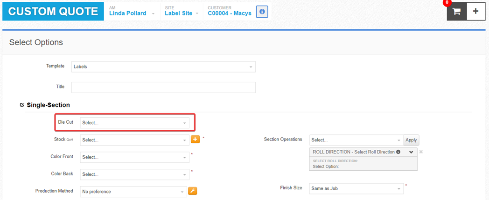Open the Stock dropdown

point(135,140)
